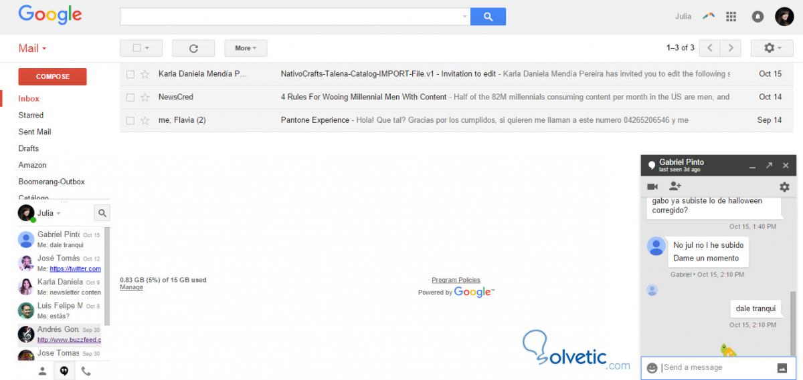Image resolution: width=803 pixels, height=380 pixels.
Task: Open the emoji picker in chat
Action: [652, 367]
